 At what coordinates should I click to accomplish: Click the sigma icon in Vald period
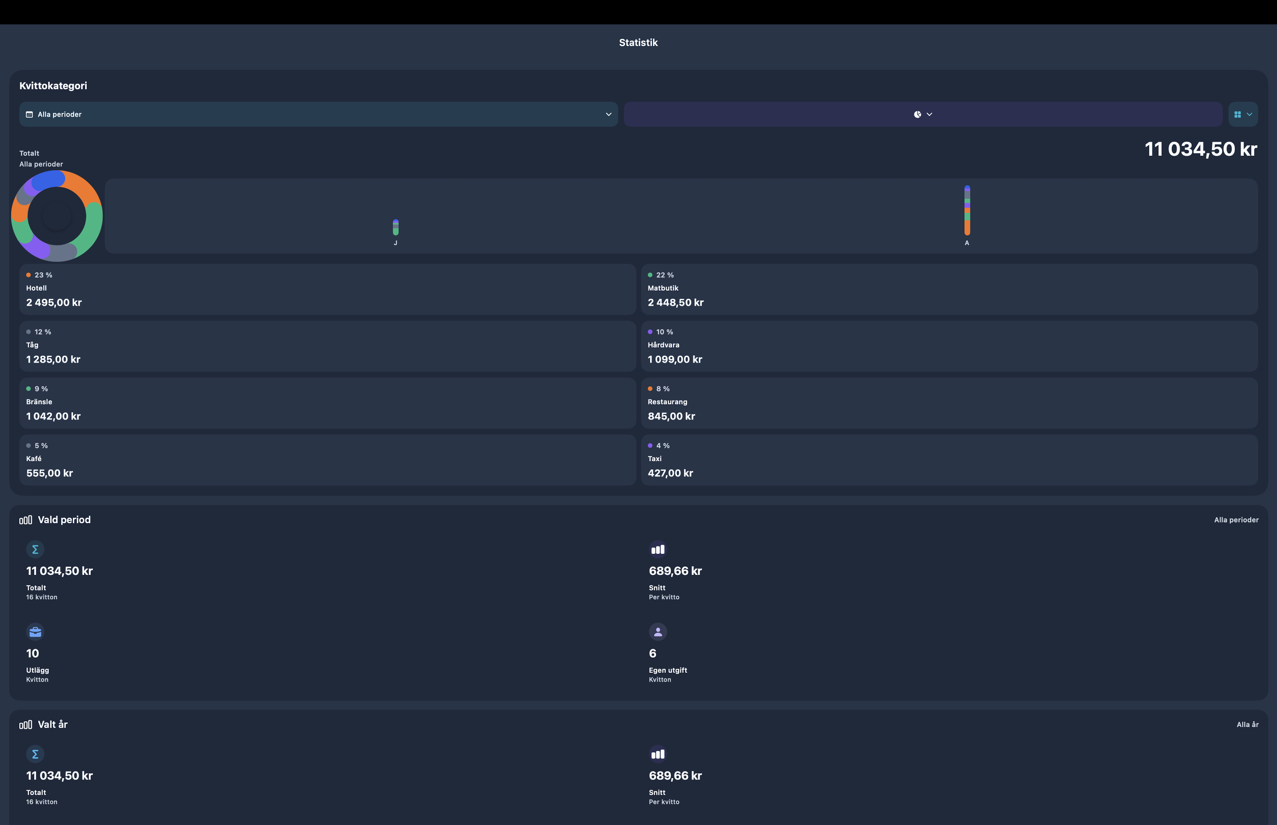click(35, 549)
